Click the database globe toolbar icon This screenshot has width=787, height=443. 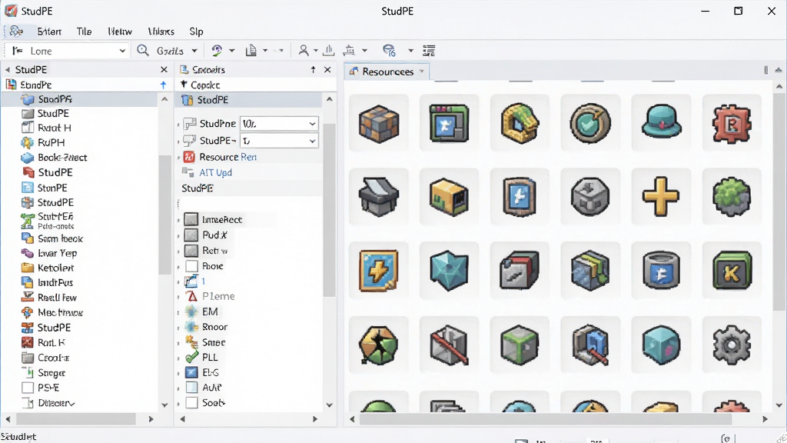coord(389,50)
